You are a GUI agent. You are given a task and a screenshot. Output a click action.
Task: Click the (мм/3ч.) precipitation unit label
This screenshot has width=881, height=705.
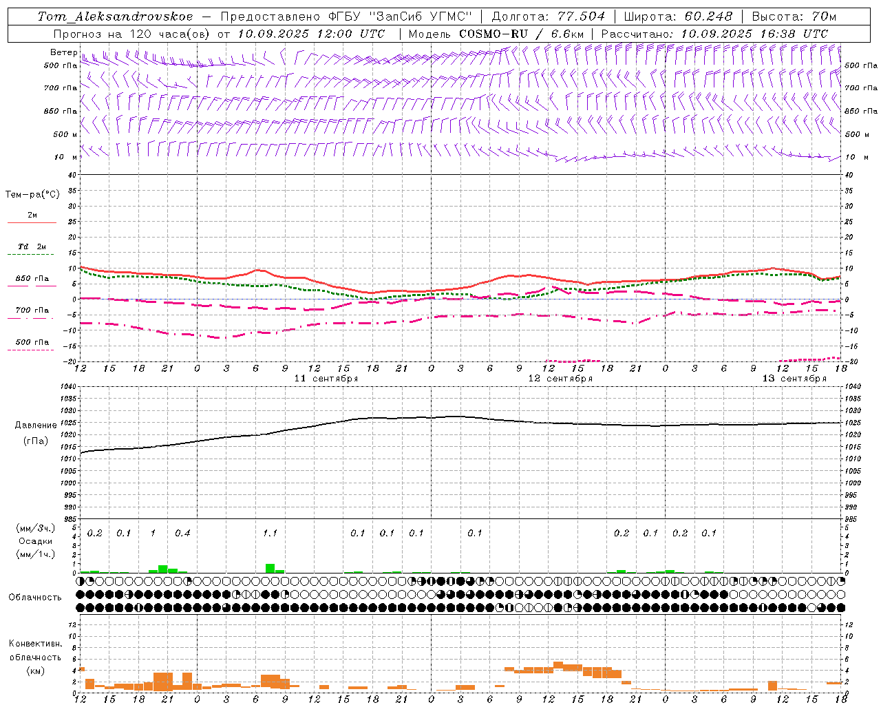(x=35, y=529)
